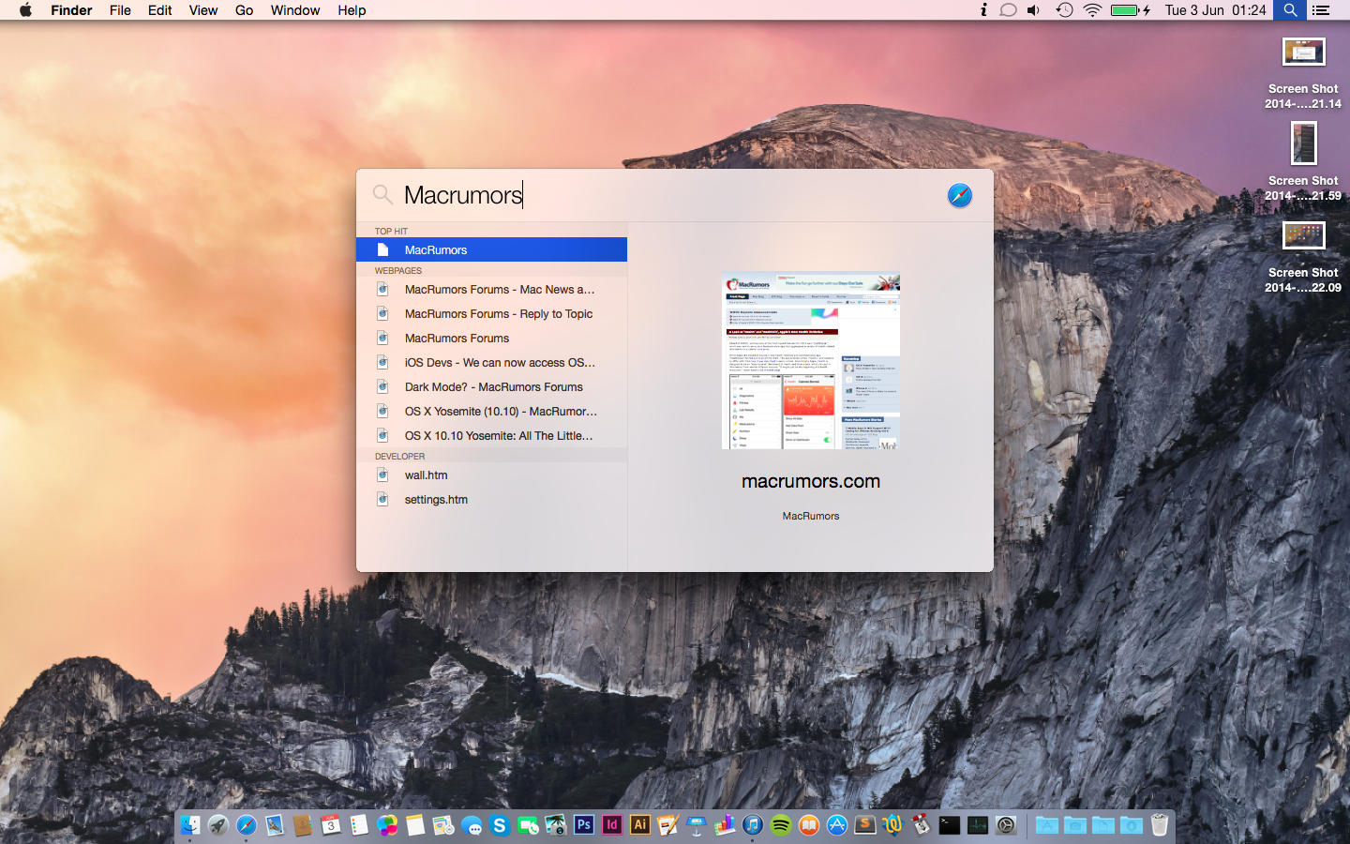Image resolution: width=1350 pixels, height=844 pixels.
Task: Click the 'i' info icon in menu bar
Action: point(983,10)
